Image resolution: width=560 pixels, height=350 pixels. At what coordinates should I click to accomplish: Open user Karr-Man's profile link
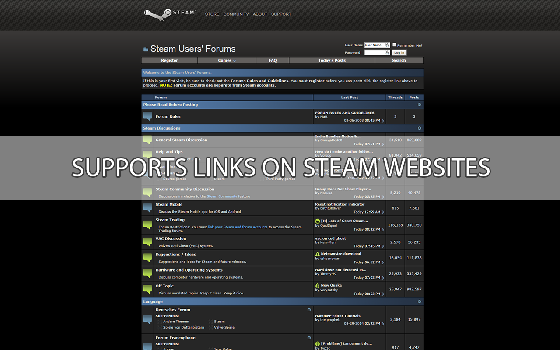point(327,242)
